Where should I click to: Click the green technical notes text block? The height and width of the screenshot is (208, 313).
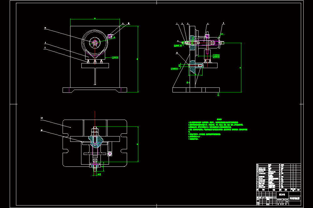click(218, 130)
